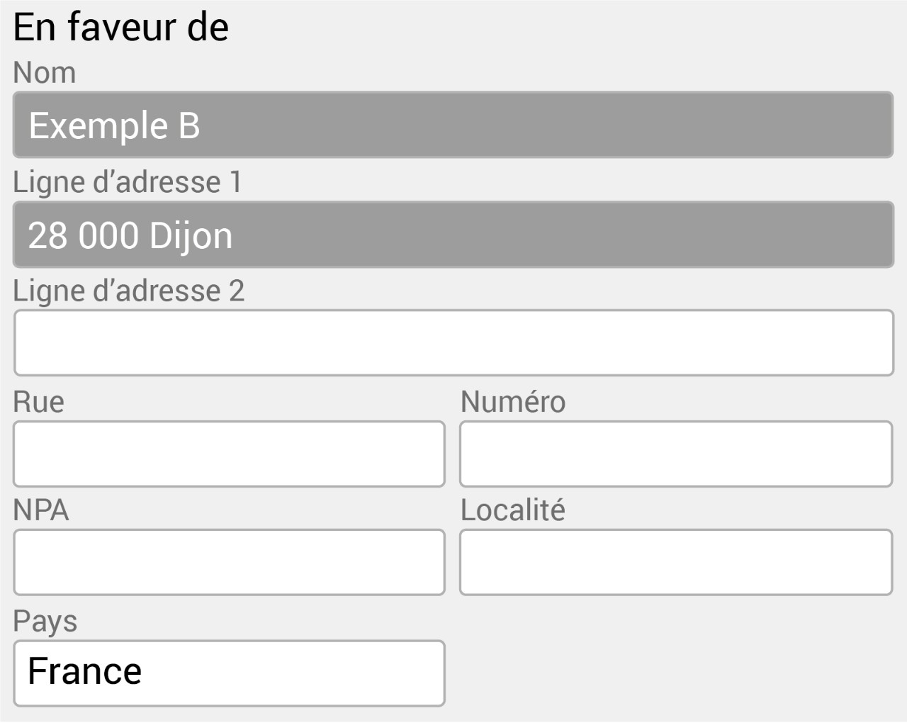Click the Ligne d'adresse 1 field

pyautogui.click(x=453, y=235)
